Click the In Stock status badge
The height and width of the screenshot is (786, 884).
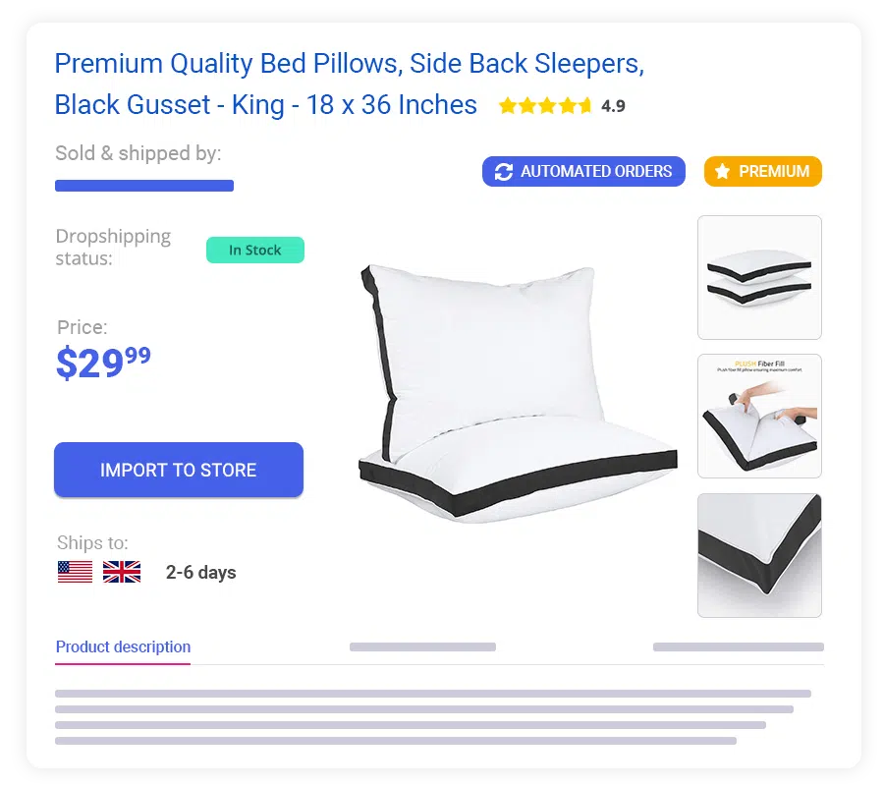[254, 250]
